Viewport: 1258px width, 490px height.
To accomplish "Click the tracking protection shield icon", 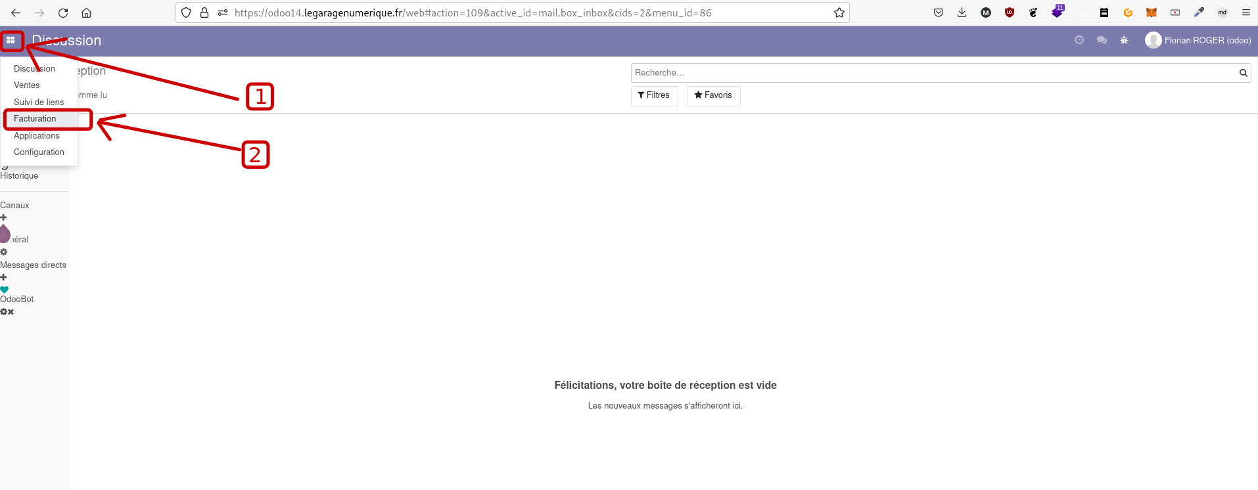I will pos(186,12).
